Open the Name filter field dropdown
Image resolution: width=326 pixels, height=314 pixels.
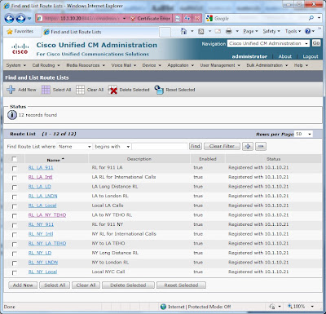[74, 147]
